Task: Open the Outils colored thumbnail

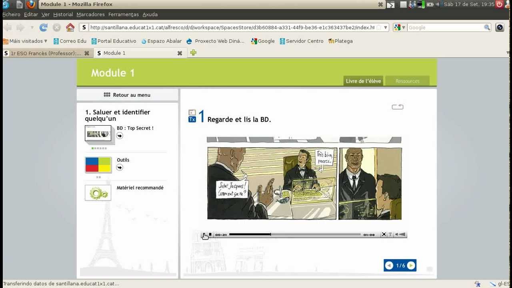Action: point(98,165)
